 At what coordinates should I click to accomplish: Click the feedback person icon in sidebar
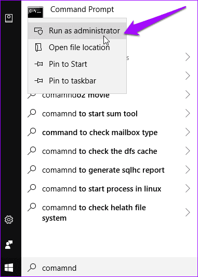pyautogui.click(x=9, y=245)
